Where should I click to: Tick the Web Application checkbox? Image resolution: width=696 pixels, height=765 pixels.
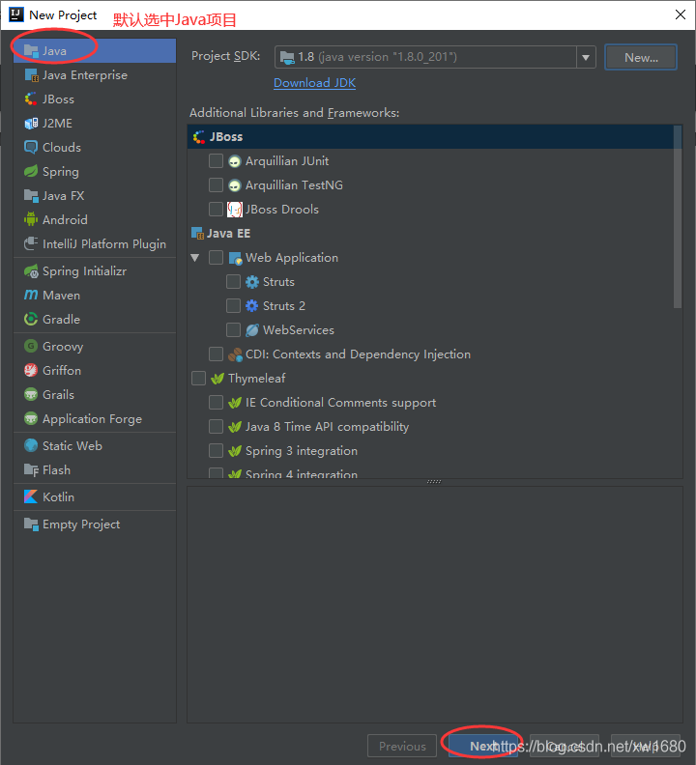click(x=216, y=258)
